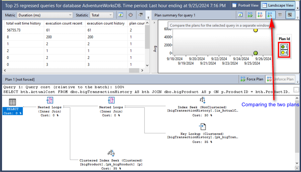Image resolution: width=301 pixels, height=172 pixels.
Task: Click unforce plan icon in plan summary toolbar
Action: pyautogui.click(x=260, y=15)
